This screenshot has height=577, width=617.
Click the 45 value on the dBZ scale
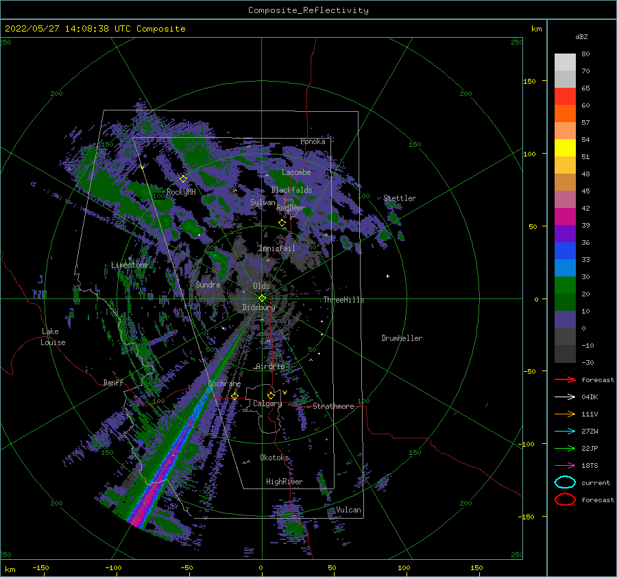(585, 191)
